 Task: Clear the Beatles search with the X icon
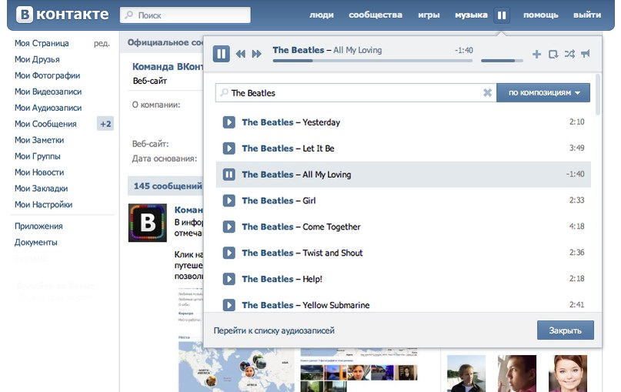(x=488, y=92)
